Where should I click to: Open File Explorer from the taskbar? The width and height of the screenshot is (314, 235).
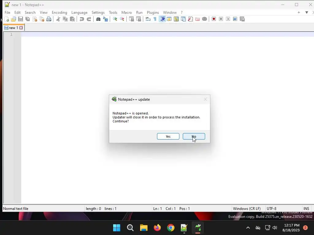coord(144,228)
